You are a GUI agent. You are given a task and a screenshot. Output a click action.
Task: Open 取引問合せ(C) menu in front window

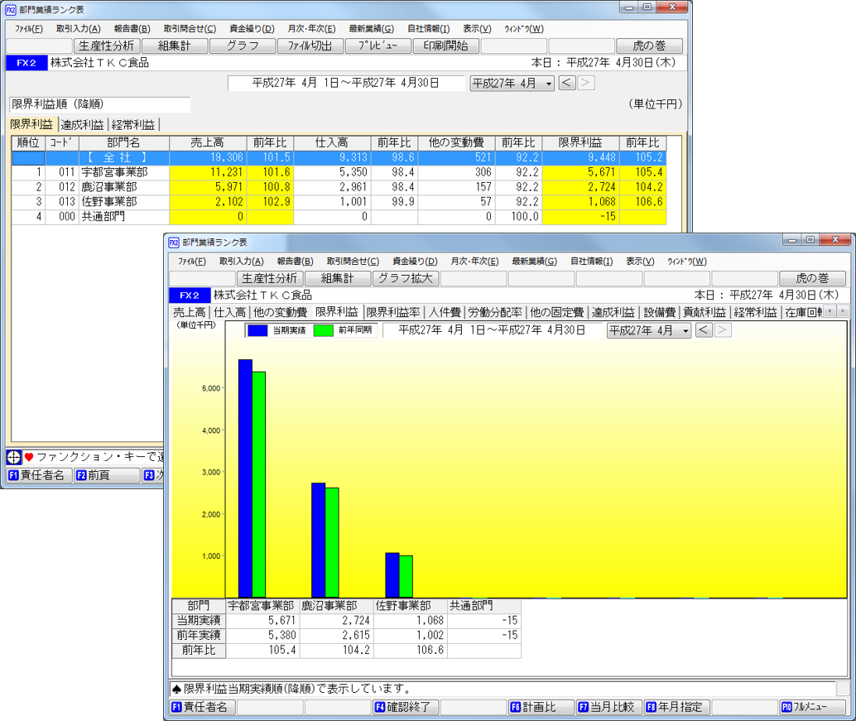(353, 262)
